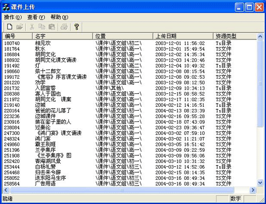The image size is (266, 204).
Task: Click the New document toolbar icon
Action: coord(10,27)
